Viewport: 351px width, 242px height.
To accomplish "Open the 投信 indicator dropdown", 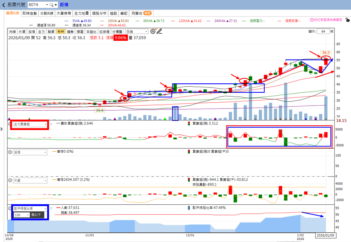I will point(30,152).
